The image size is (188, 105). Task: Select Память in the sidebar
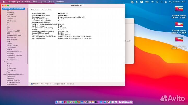(x=9, y=50)
